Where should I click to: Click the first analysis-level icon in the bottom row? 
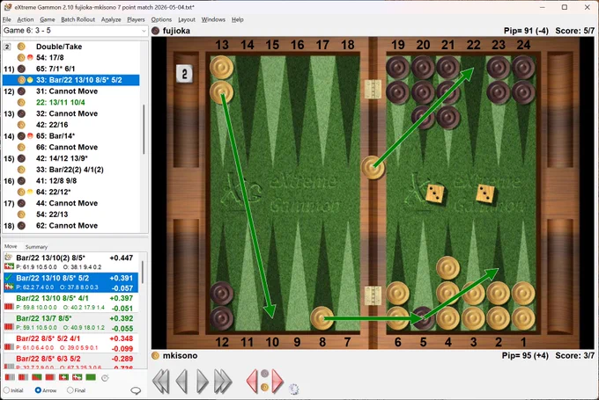click(x=10, y=377)
